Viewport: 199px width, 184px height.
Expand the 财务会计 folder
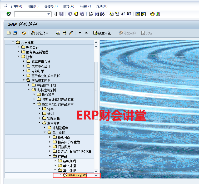(x=18, y=47)
